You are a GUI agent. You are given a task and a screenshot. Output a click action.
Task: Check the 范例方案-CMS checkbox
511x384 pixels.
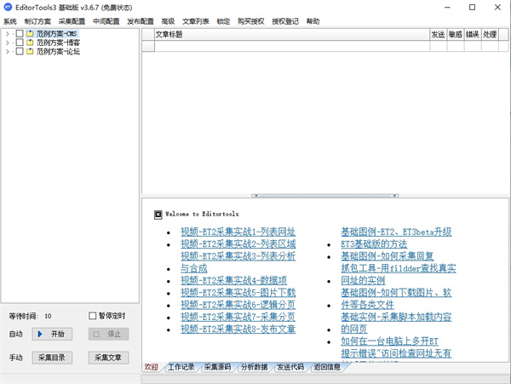click(20, 33)
